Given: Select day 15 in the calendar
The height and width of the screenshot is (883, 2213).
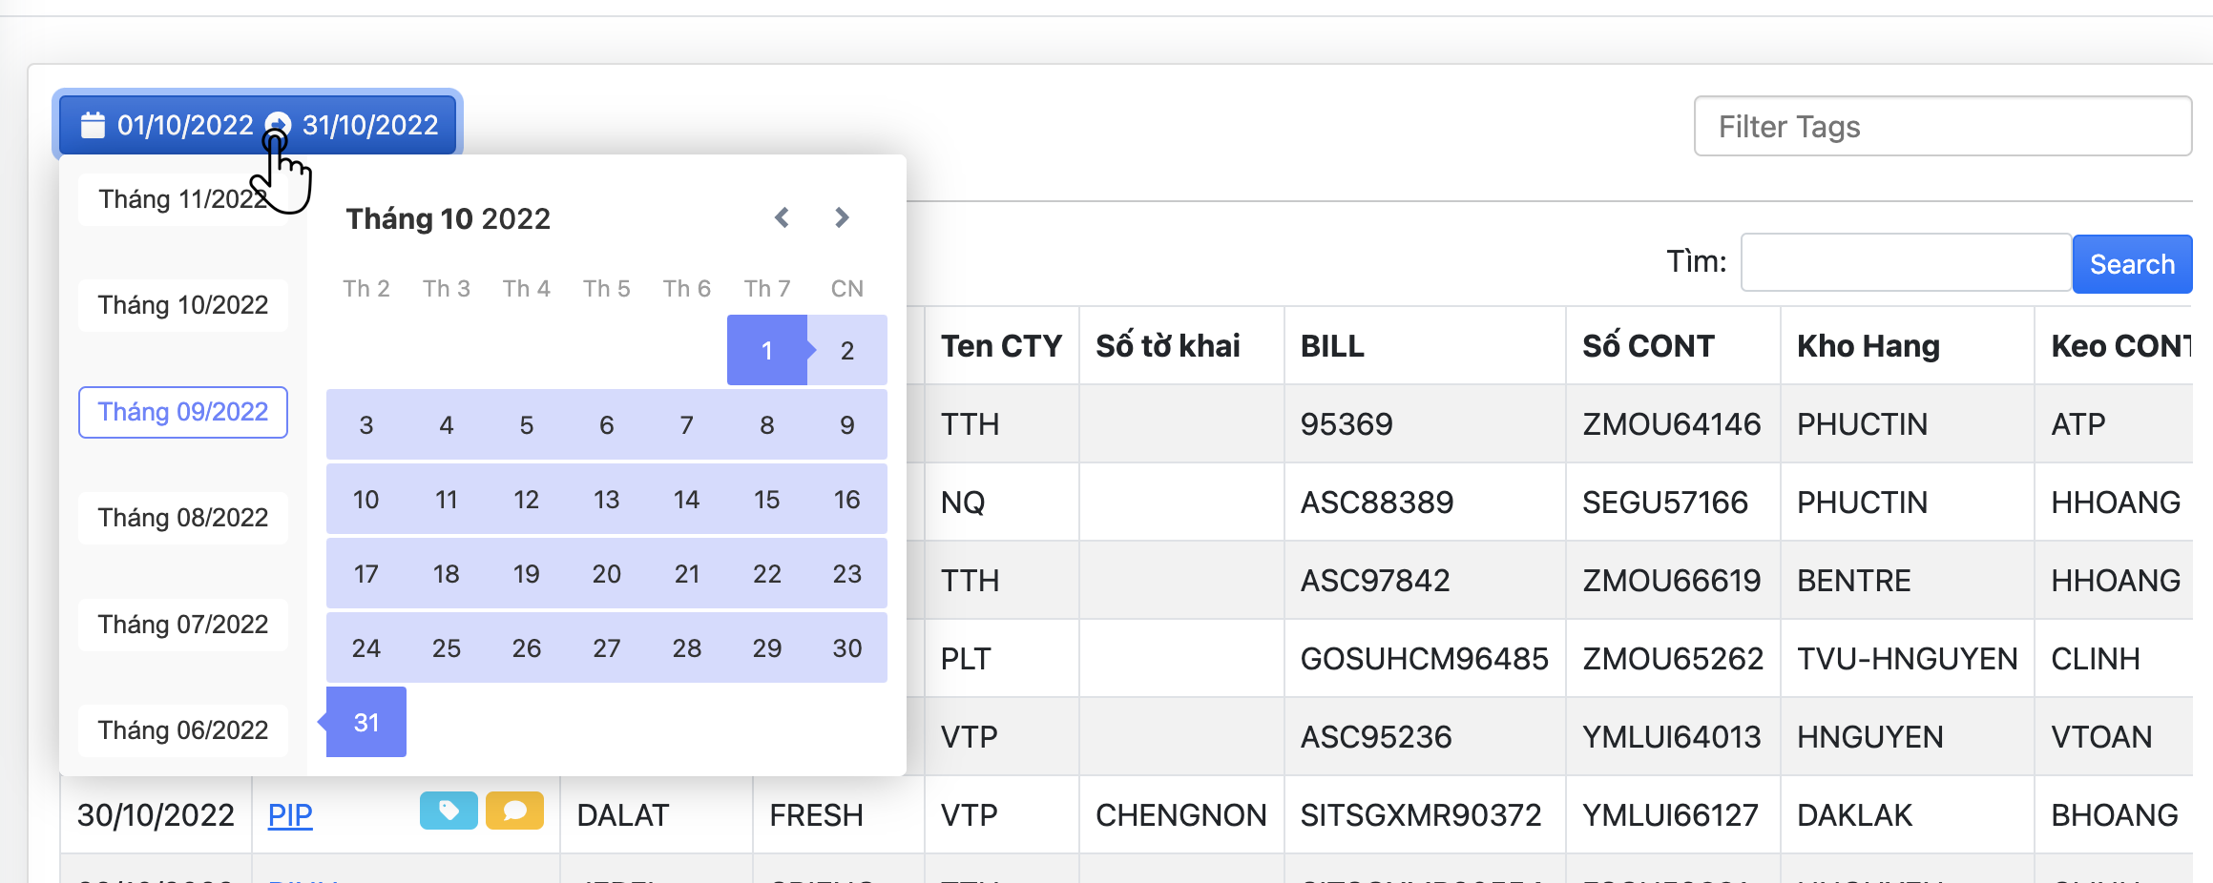Looking at the screenshot, I should 766,500.
